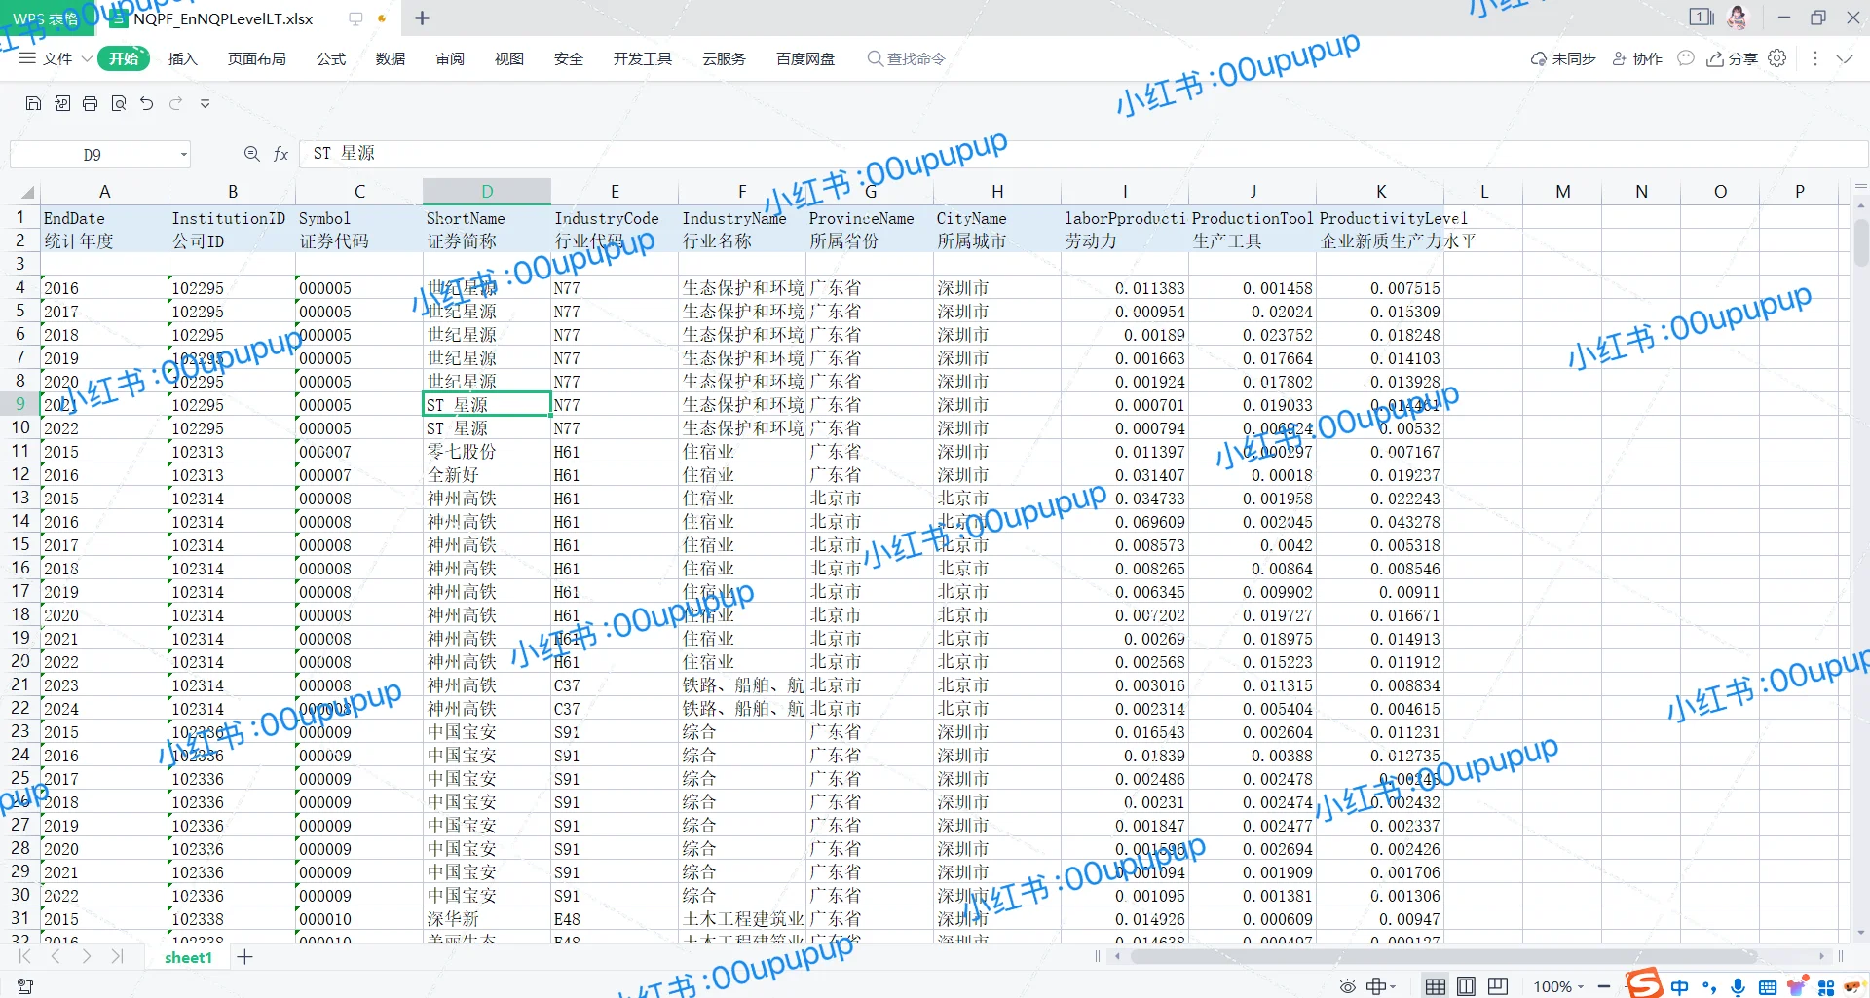The image size is (1870, 998).
Task: Open the 视图 ribbon tab
Action: pos(509,58)
